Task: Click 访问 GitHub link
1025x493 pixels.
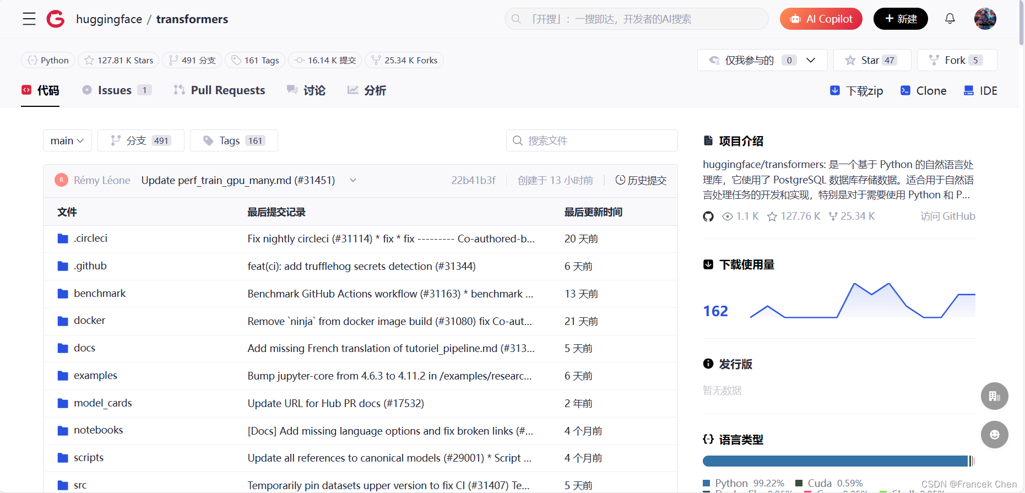Action: pos(948,216)
